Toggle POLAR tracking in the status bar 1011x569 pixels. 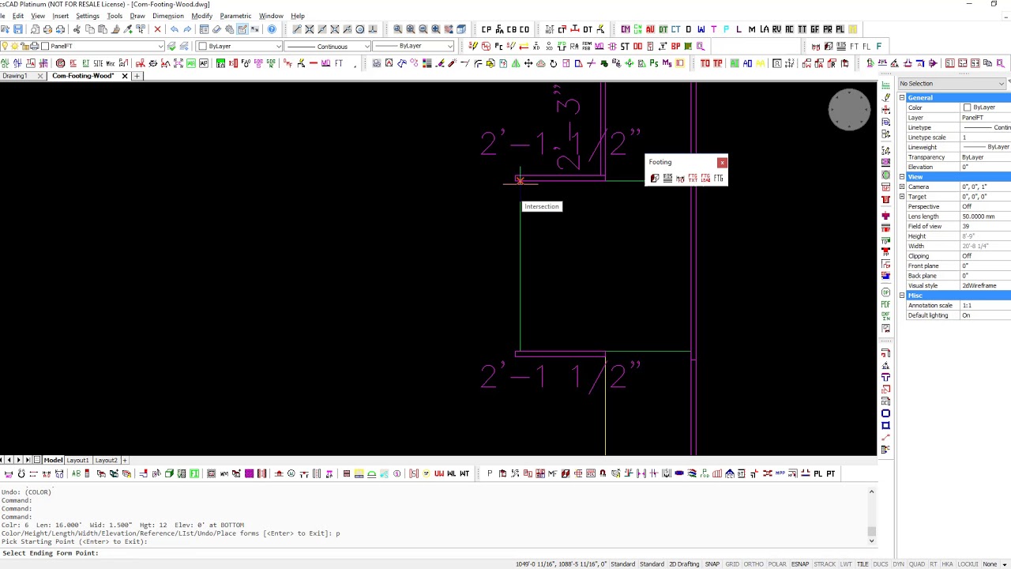[x=777, y=564]
